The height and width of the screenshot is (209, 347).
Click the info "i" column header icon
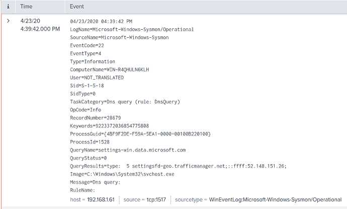pyautogui.click(x=8, y=7)
